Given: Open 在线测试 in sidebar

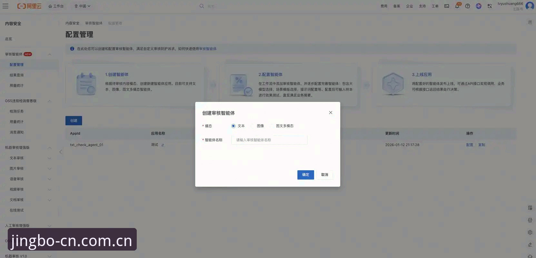Looking at the screenshot, I should [16, 210].
